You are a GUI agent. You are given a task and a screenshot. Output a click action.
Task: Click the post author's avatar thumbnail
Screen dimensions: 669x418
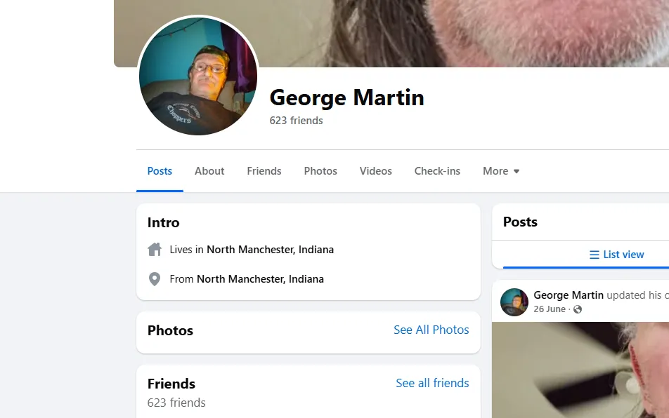514,302
